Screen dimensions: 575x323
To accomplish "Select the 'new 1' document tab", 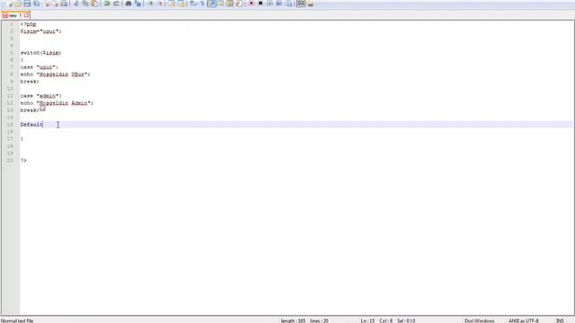I will click(15, 15).
